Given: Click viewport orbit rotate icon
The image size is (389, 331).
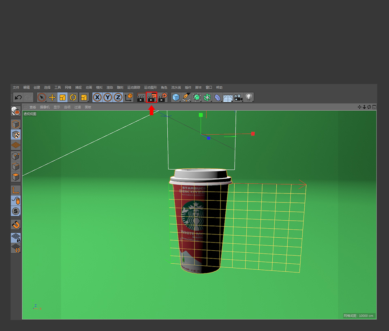Looking at the screenshot, I should pos(369,107).
